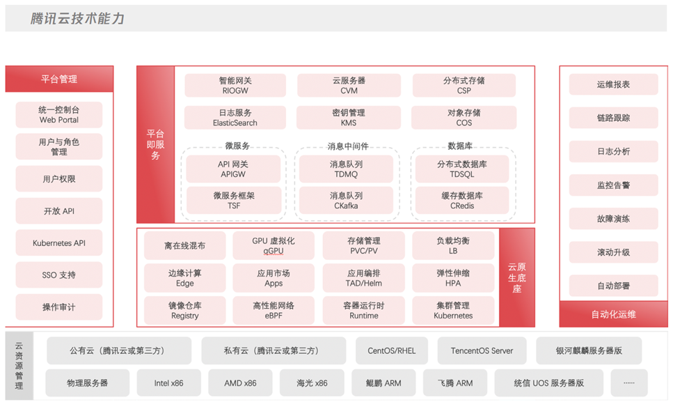The image size is (673, 409).
Task: Click the 负载均衡 LB box
Action: point(453,246)
